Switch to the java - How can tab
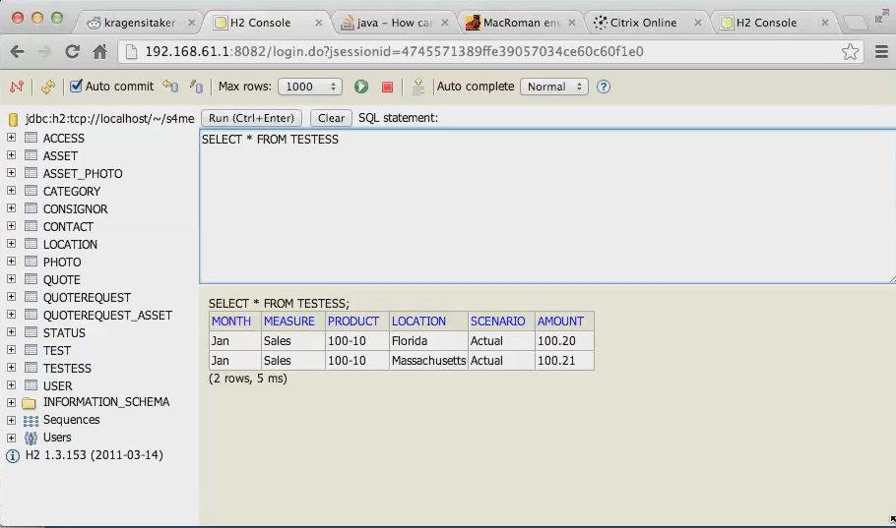Image resolution: width=896 pixels, height=528 pixels. (394, 23)
